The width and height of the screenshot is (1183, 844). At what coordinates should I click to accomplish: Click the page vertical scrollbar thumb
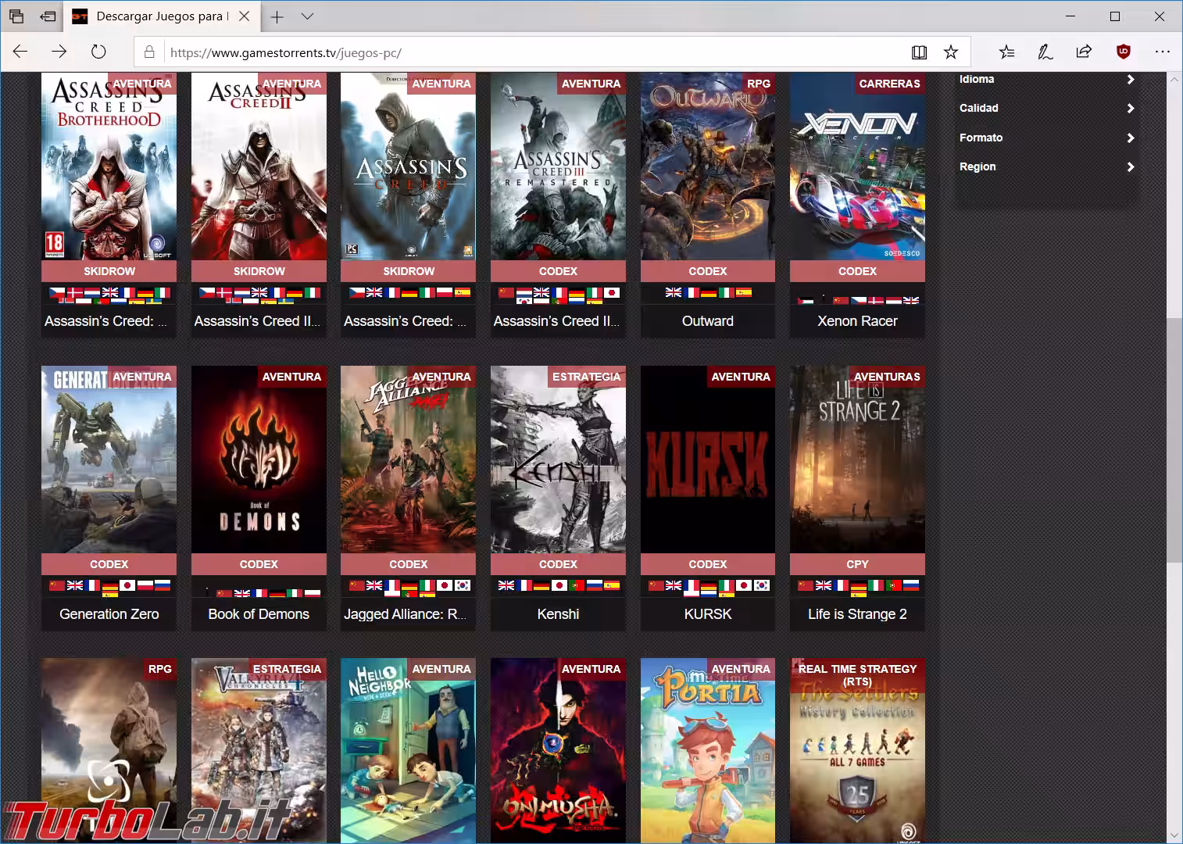click(1174, 440)
